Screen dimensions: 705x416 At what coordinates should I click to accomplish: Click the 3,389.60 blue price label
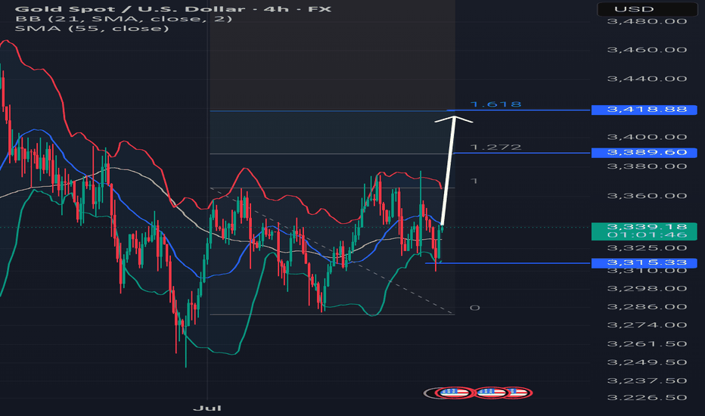[x=644, y=153]
